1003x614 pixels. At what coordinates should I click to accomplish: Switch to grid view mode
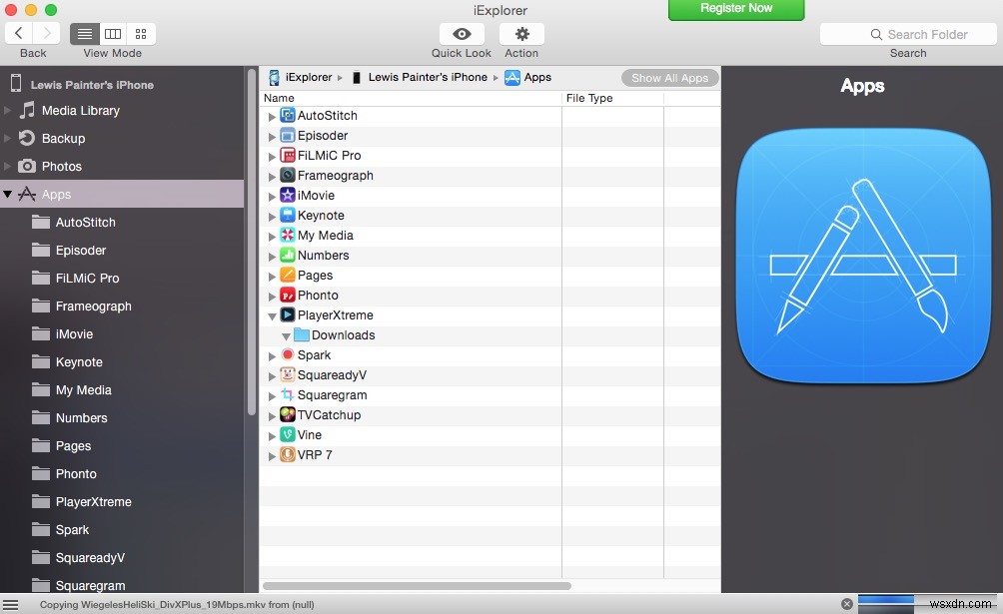(140, 33)
